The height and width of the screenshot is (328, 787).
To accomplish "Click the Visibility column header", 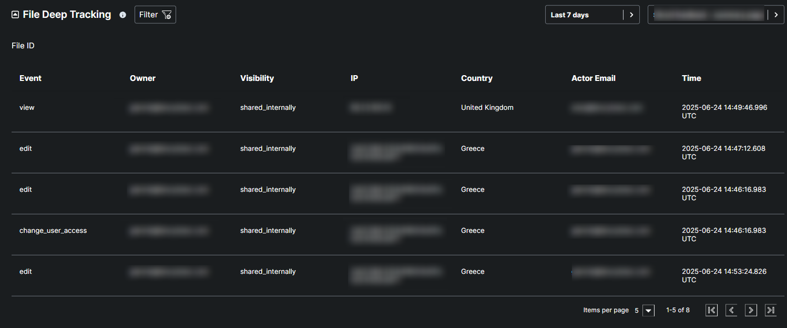I will (x=257, y=78).
